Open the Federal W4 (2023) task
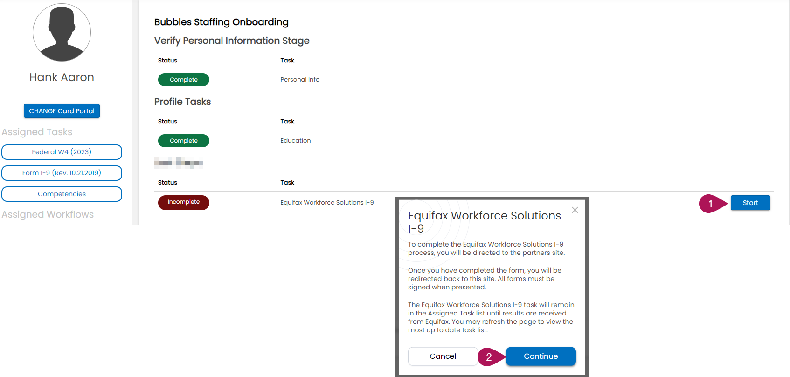 click(62, 152)
